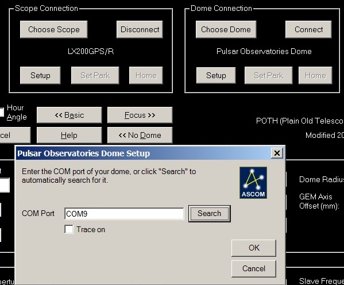
Task: Expand the Focus panel
Action: point(140,115)
